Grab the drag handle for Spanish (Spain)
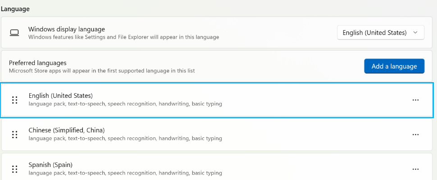Image resolution: width=437 pixels, height=180 pixels. (x=15, y=169)
